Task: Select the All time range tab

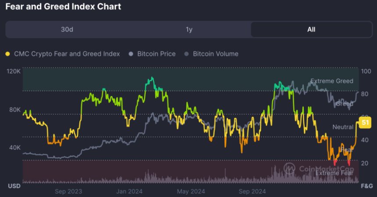Action: [x=311, y=30]
